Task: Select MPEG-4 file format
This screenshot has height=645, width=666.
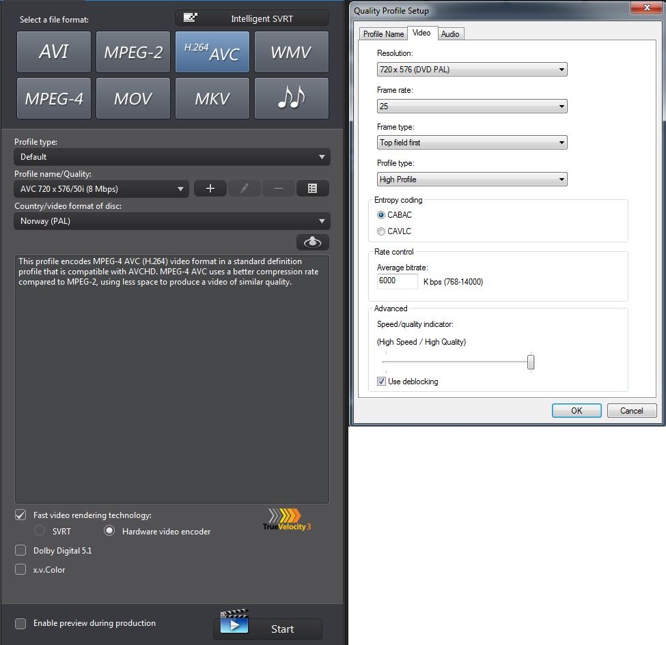Action: click(x=54, y=98)
